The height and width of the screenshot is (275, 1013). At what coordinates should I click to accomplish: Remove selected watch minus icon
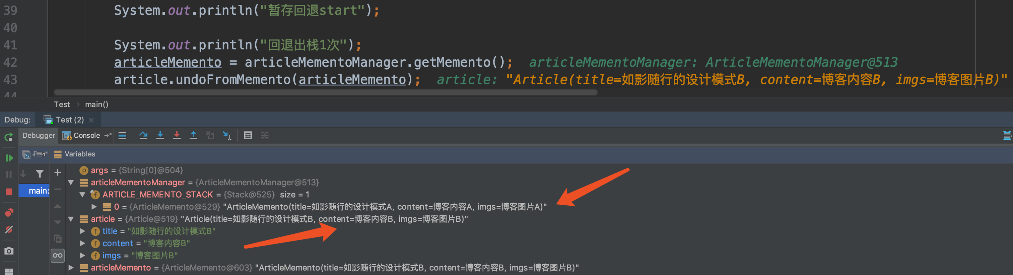[x=57, y=189]
